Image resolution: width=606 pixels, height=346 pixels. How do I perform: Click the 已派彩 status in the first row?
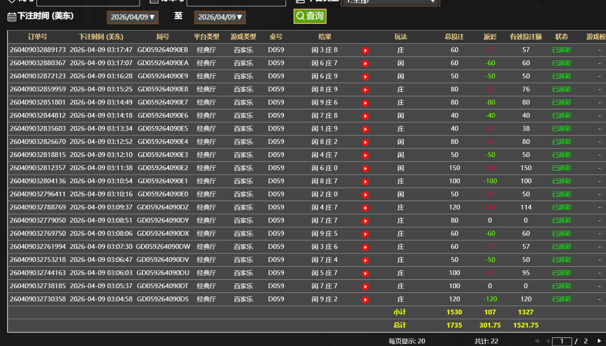coord(561,50)
